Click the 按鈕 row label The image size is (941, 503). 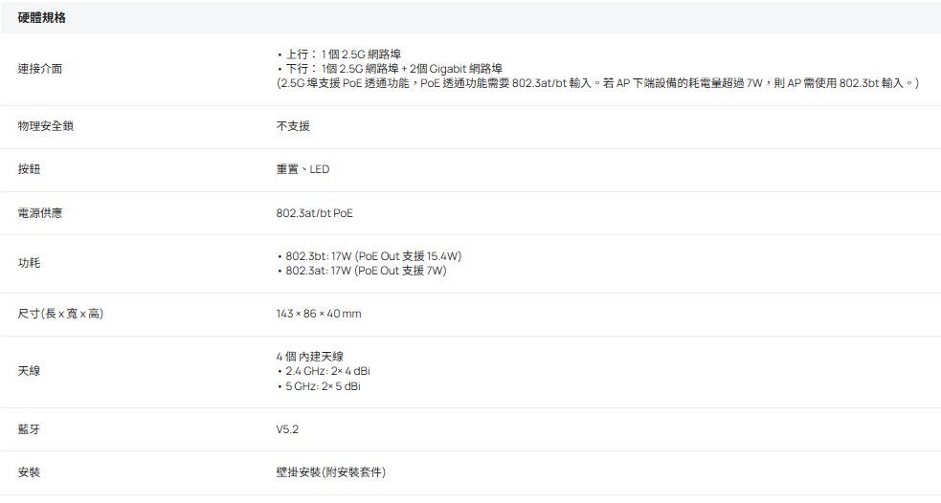coord(29,169)
